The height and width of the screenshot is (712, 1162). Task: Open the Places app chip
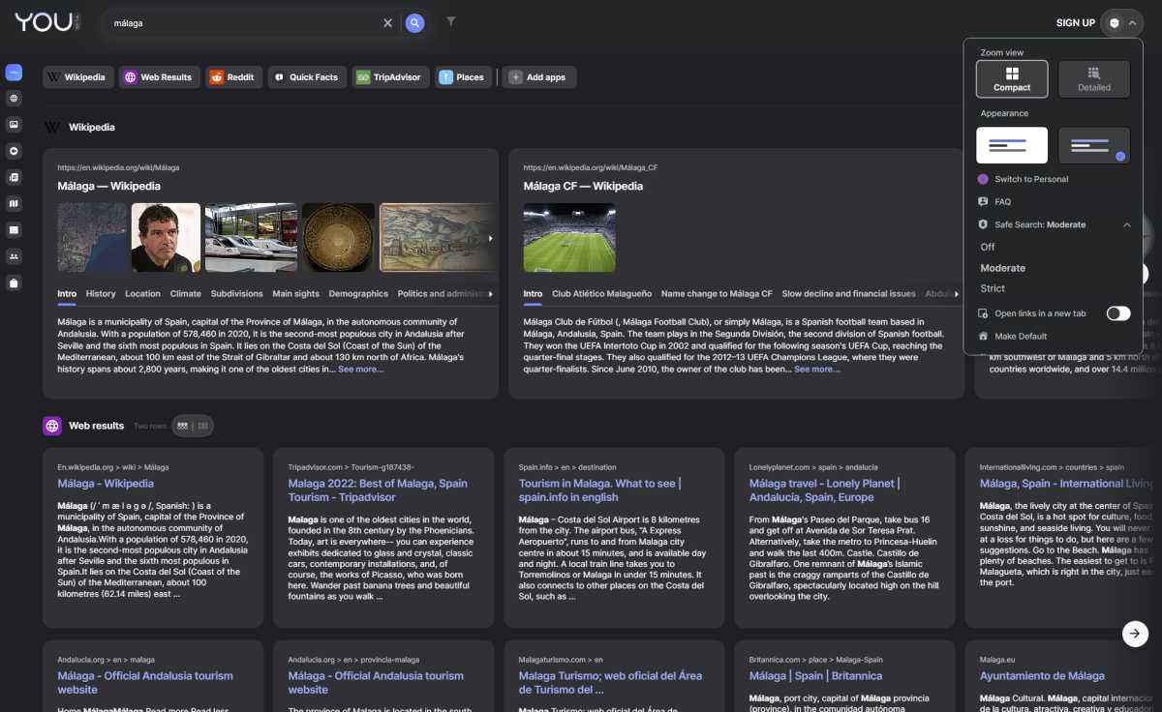click(x=463, y=77)
